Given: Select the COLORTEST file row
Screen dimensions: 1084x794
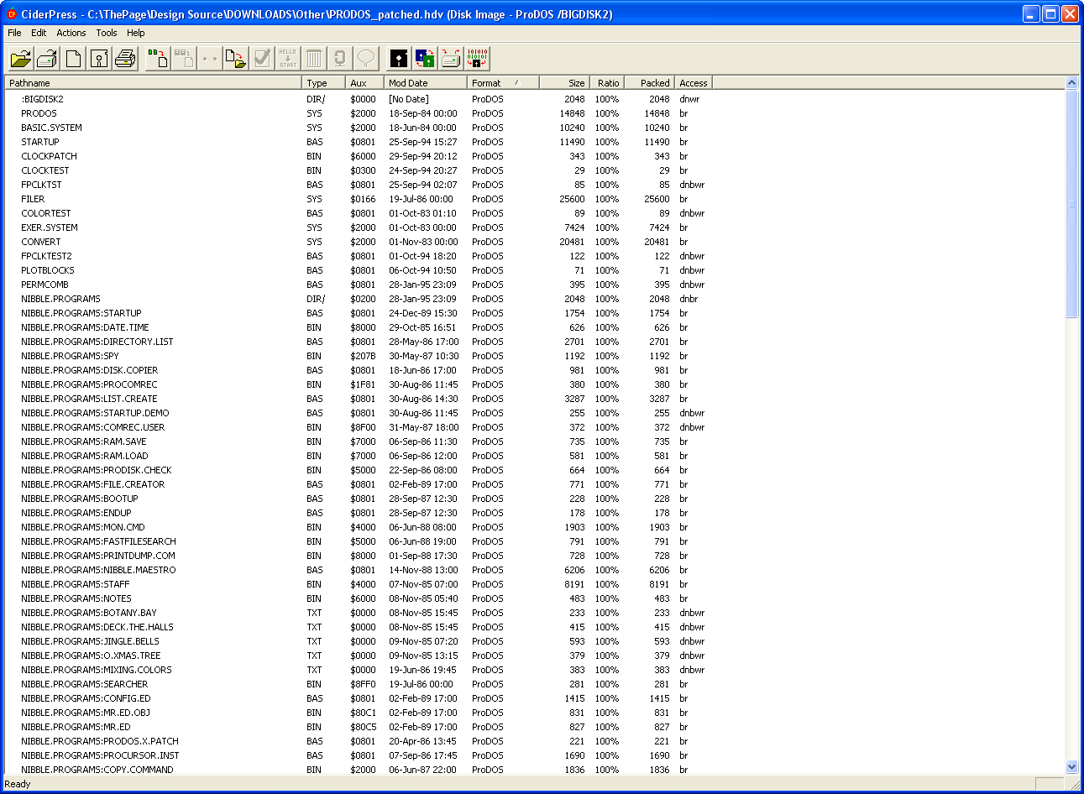Looking at the screenshot, I should click(359, 213).
